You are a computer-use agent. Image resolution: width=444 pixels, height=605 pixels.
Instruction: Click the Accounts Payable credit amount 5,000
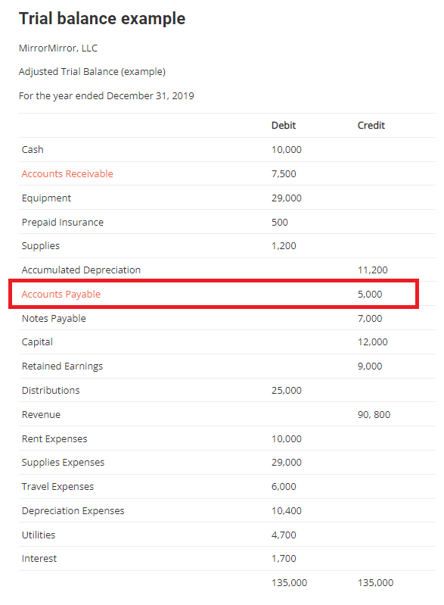coord(370,295)
